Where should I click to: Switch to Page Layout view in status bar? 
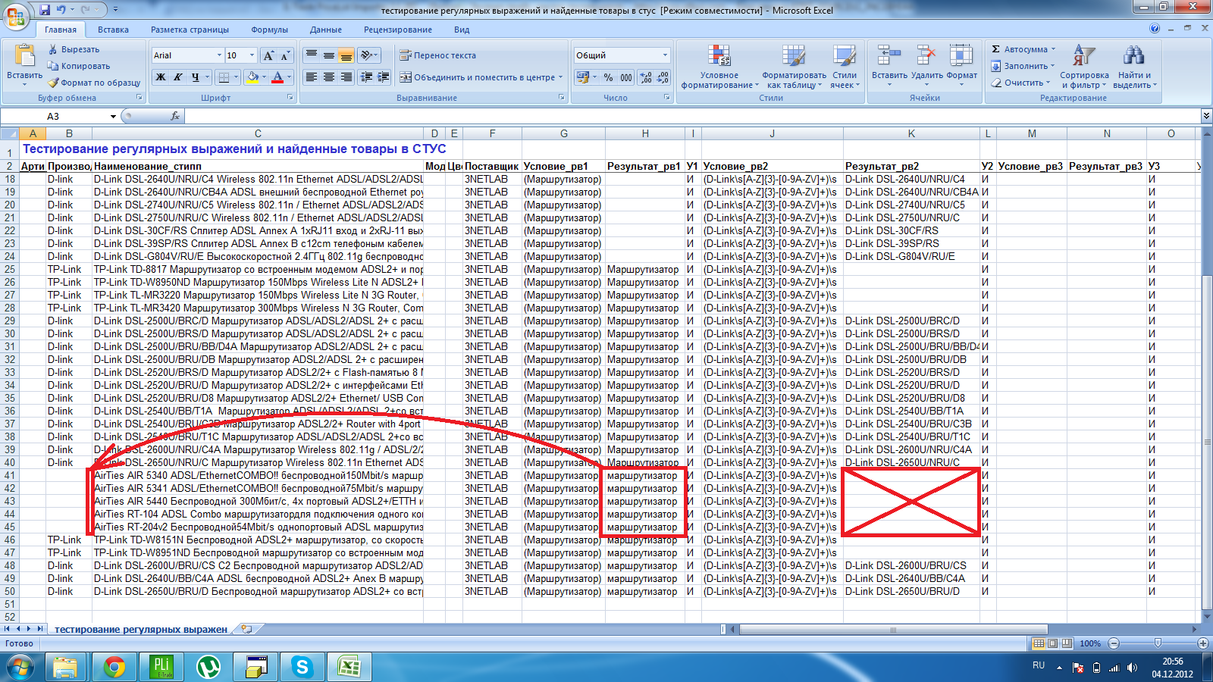point(1053,643)
